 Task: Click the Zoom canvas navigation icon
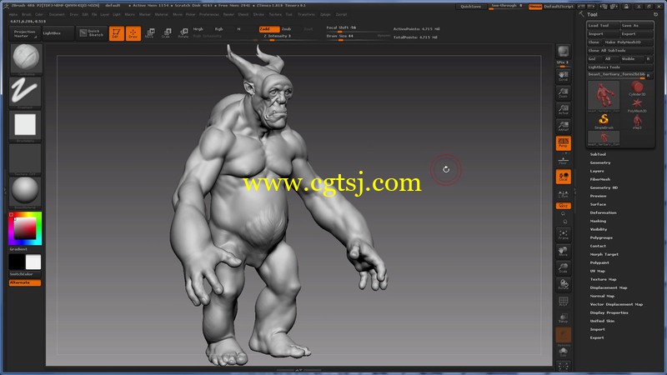(x=564, y=92)
